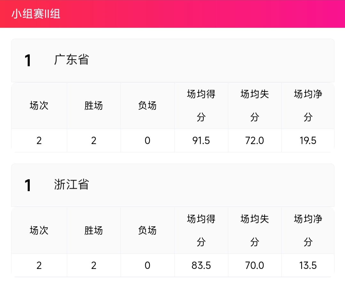Tap 场均失分 header in 广东省 table
Image resolution: width=345 pixels, height=285 pixels.
[255, 106]
